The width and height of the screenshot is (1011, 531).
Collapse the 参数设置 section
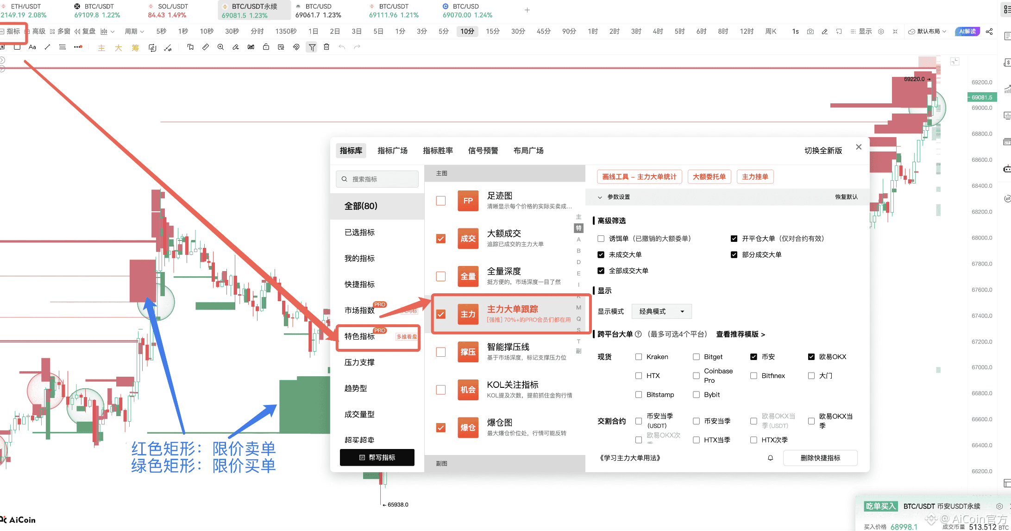click(x=600, y=197)
